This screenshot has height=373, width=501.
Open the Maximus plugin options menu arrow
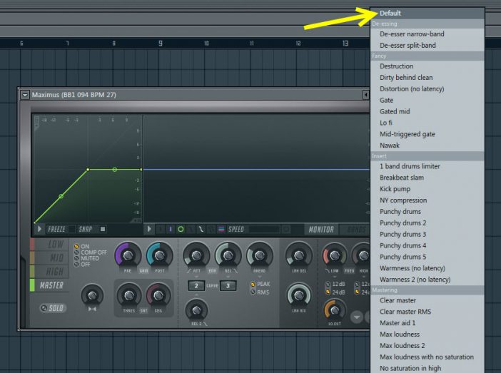pos(25,95)
